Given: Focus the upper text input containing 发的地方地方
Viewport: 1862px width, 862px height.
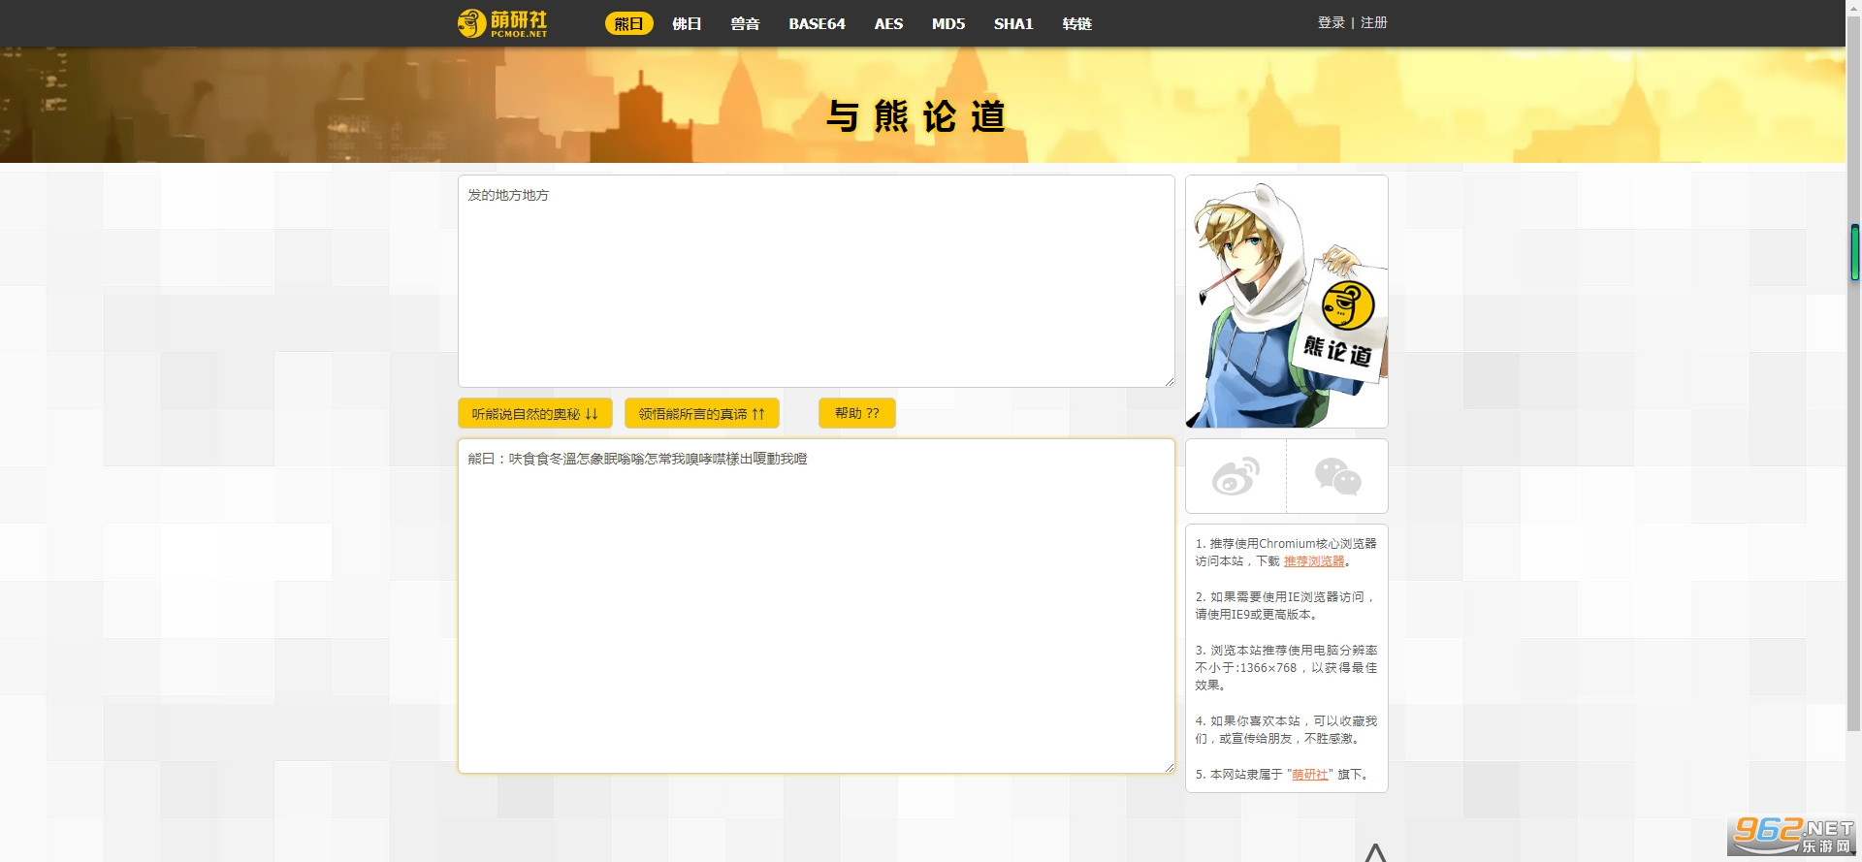Looking at the screenshot, I should pyautogui.click(x=817, y=281).
